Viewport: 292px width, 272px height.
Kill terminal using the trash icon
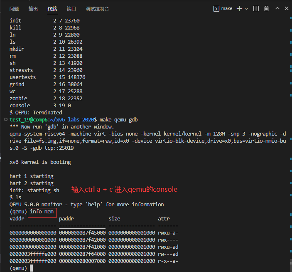[267, 8]
